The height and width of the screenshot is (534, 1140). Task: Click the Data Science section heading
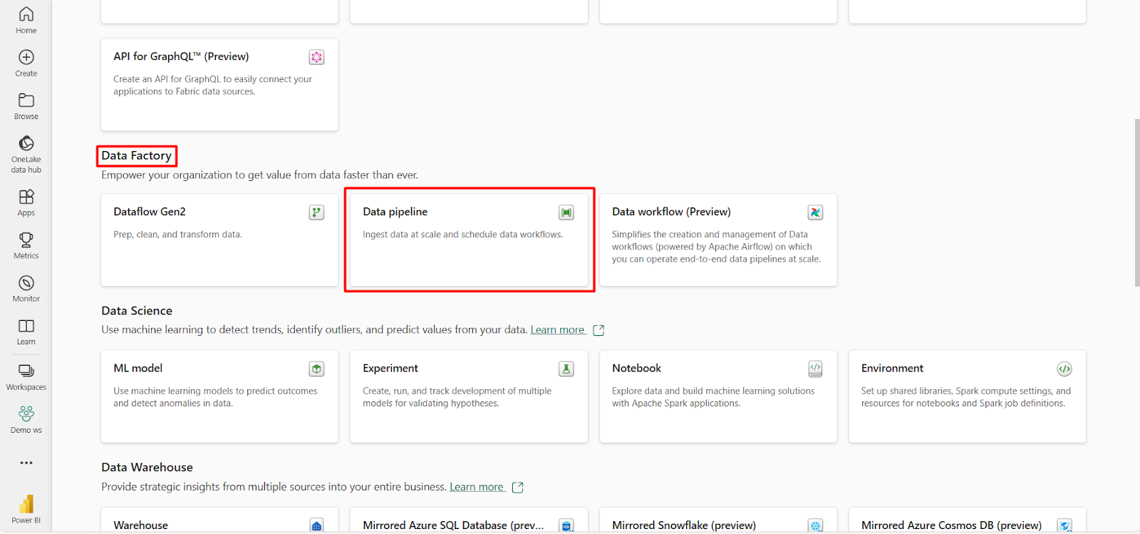(137, 311)
